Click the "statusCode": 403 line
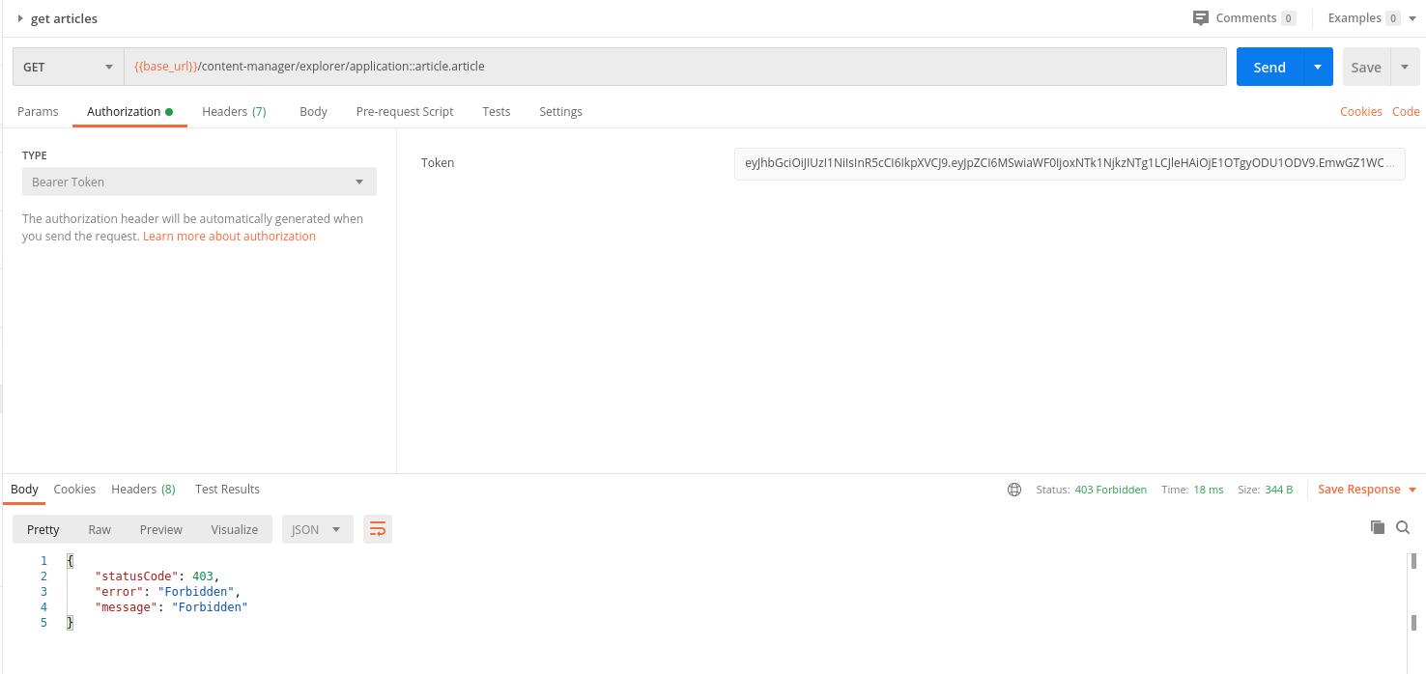The image size is (1426, 674). point(157,576)
